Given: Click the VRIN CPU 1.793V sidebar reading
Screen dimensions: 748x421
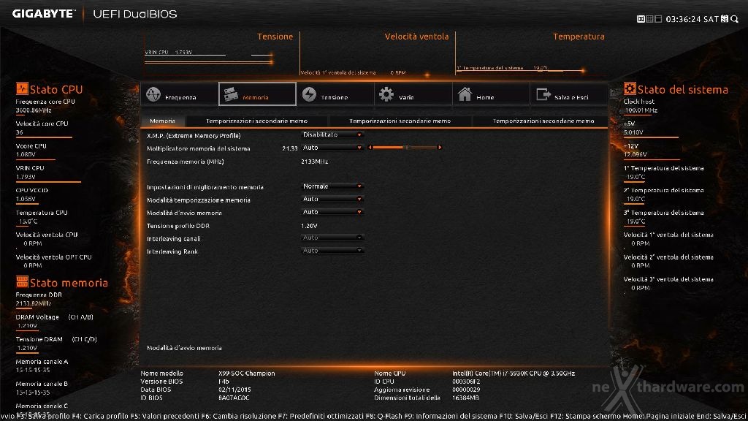Looking at the screenshot, I should coord(26,177).
